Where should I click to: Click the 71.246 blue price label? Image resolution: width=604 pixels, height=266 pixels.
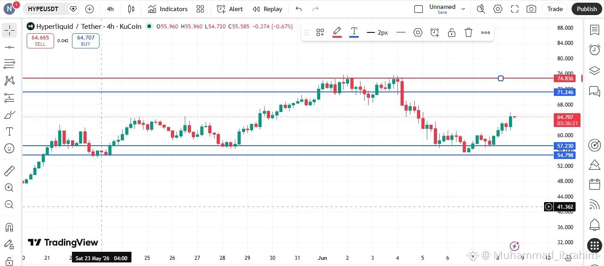tap(565, 92)
